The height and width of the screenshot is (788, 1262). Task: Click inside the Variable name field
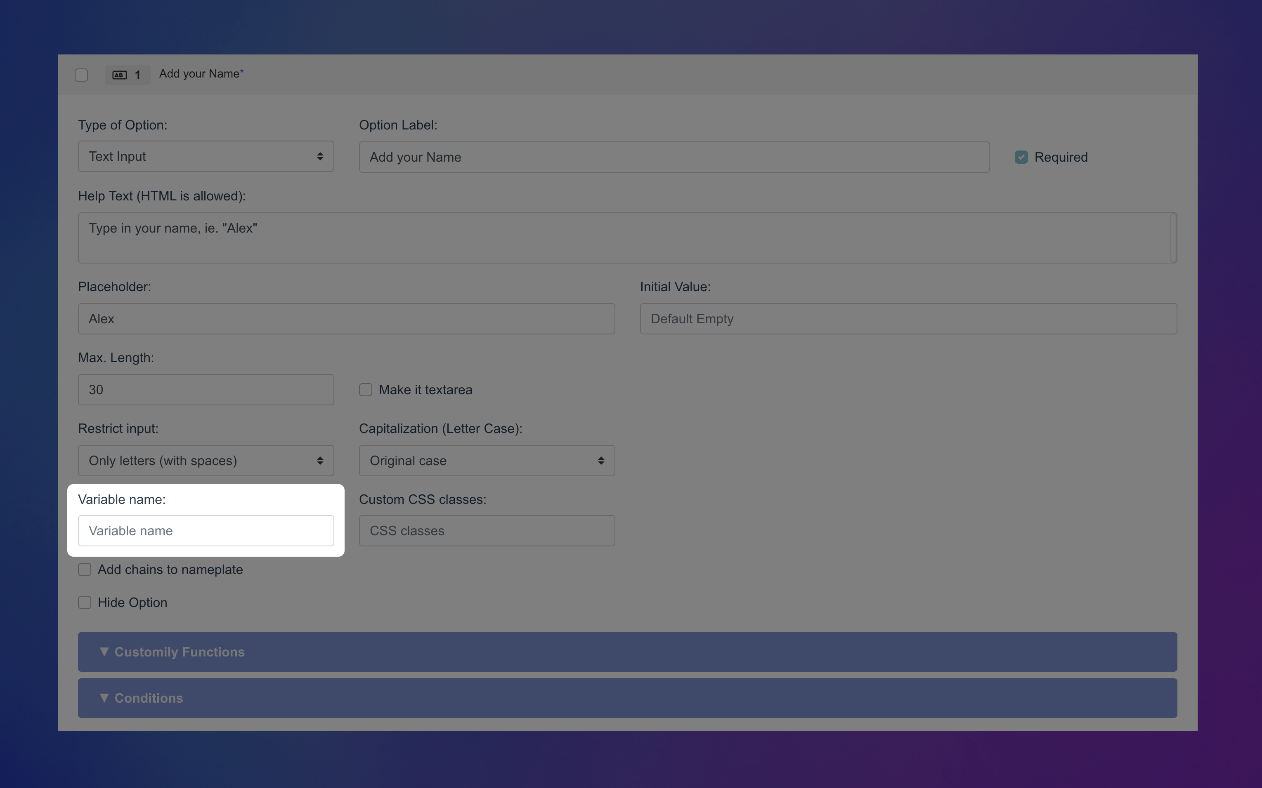click(206, 531)
